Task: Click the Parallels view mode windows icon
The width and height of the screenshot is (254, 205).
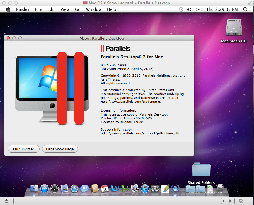Action: click(241, 201)
